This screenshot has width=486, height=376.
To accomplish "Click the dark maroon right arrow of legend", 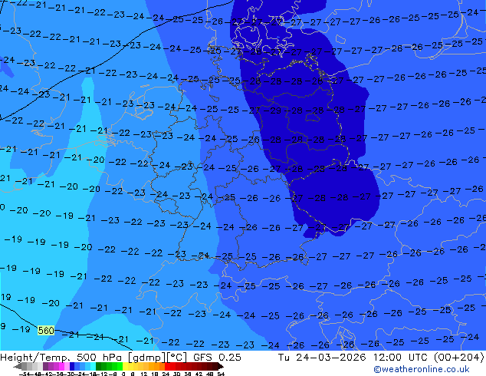I will pos(220,366).
